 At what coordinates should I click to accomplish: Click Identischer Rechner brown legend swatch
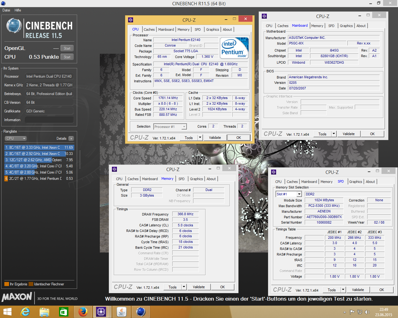31,284
